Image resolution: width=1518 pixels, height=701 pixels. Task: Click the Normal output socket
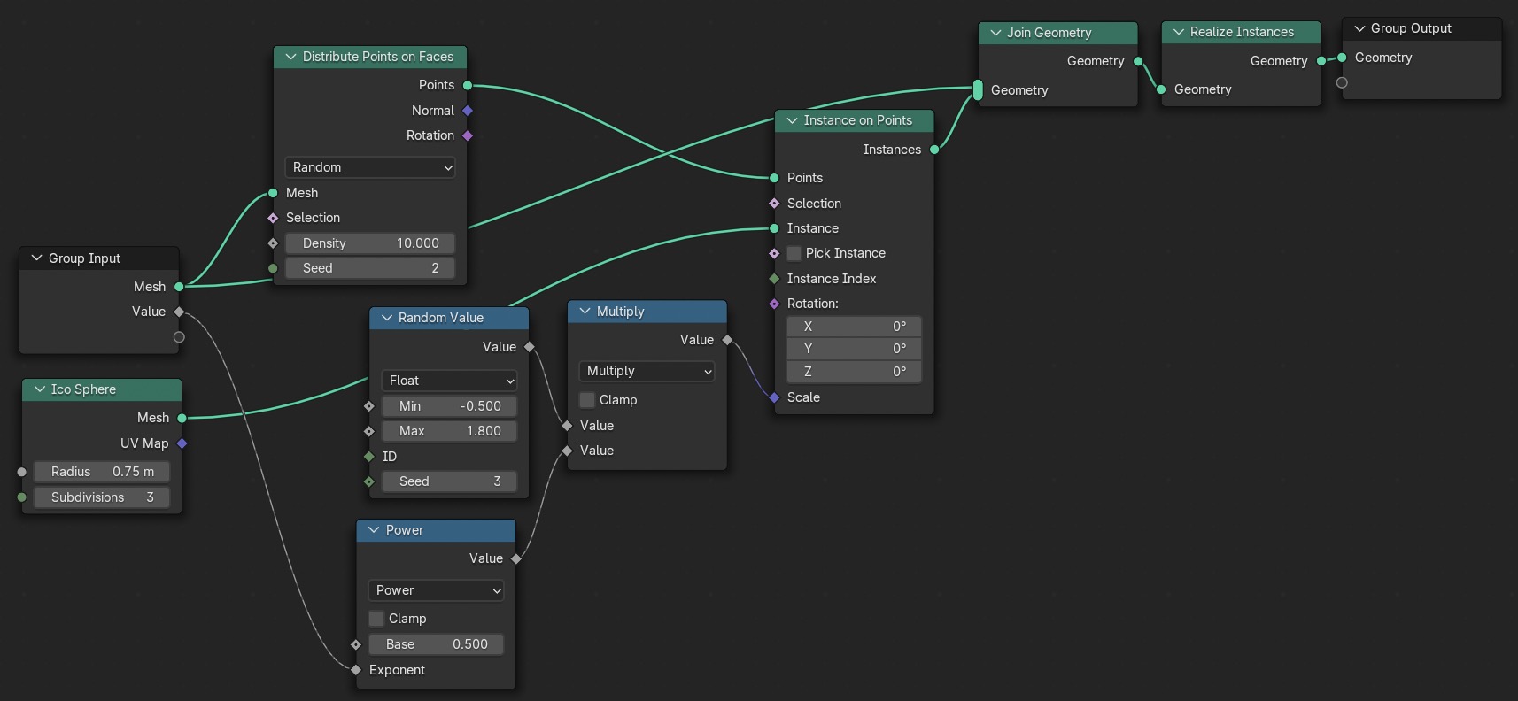click(x=468, y=111)
